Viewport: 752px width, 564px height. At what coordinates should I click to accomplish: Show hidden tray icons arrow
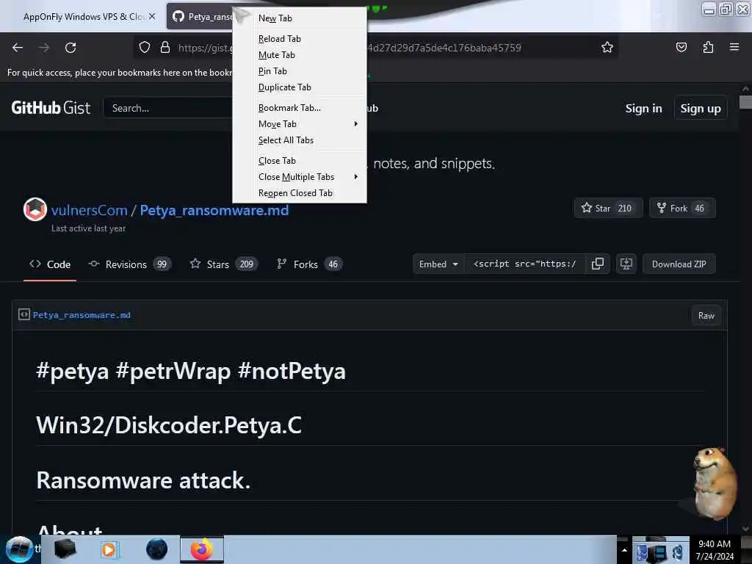coord(624,550)
